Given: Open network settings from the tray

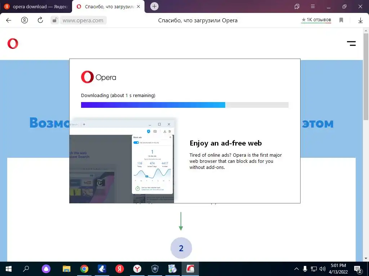Looking at the screenshot, I should point(314,269).
